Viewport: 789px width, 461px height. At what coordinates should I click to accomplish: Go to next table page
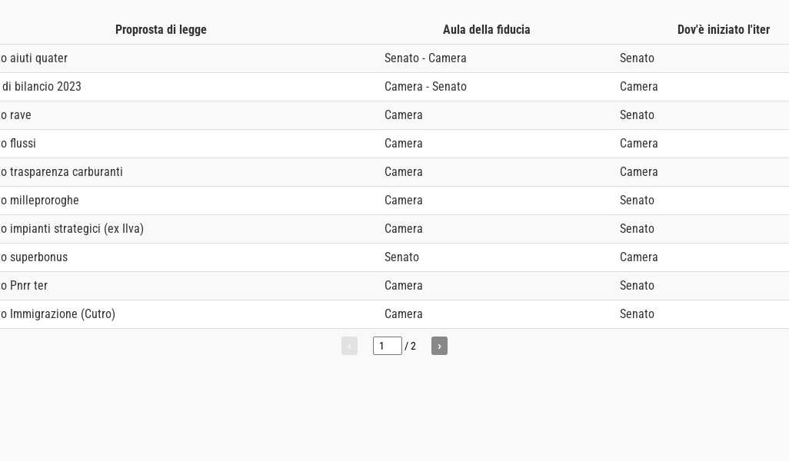point(439,346)
